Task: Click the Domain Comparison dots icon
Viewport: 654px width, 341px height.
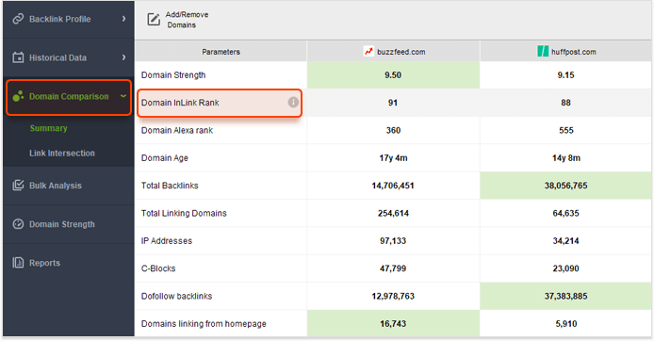Action: (18, 96)
